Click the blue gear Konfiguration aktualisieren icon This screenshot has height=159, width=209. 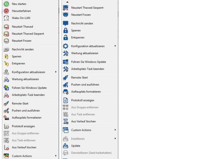pyautogui.click(x=65, y=46)
